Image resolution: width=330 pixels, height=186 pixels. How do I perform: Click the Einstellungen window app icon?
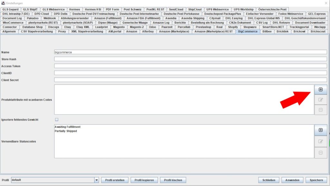coord(3,3)
